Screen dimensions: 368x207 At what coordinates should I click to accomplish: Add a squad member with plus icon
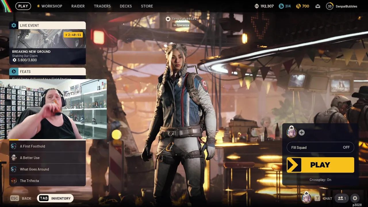(302, 133)
